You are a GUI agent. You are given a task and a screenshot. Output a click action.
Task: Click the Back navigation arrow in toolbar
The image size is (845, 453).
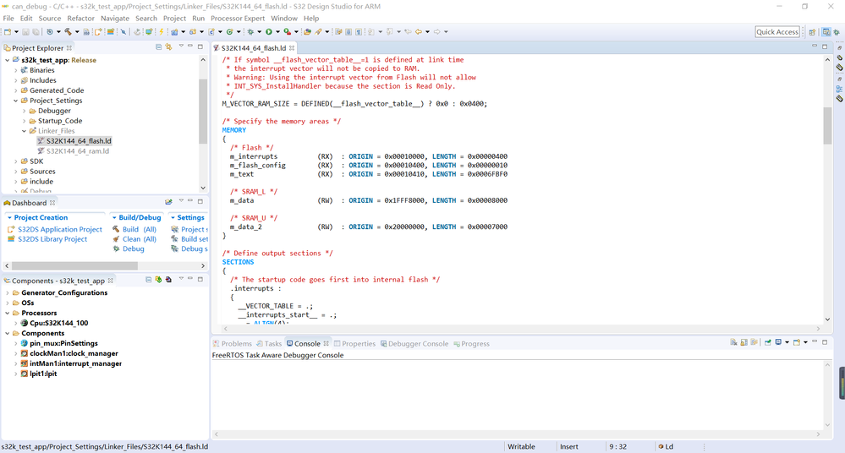pos(418,32)
